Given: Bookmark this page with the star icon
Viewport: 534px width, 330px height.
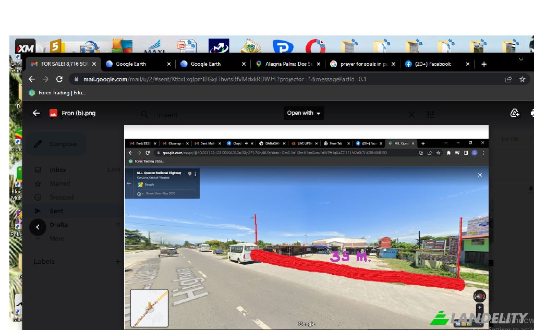Looking at the screenshot, I should click(x=522, y=79).
